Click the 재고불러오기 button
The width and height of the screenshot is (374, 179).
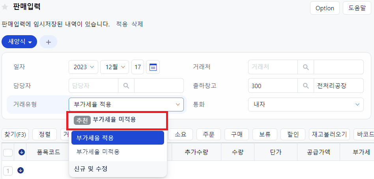pyautogui.click(x=329, y=135)
